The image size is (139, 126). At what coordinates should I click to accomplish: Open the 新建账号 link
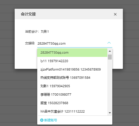[50, 120]
